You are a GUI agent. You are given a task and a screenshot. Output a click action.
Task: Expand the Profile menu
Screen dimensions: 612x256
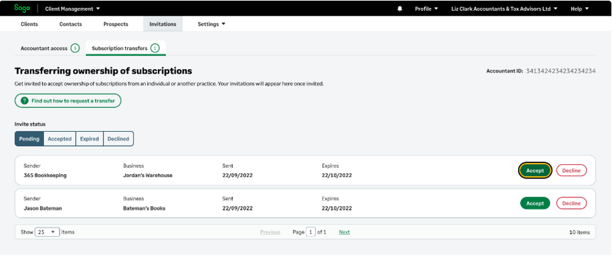coord(427,9)
